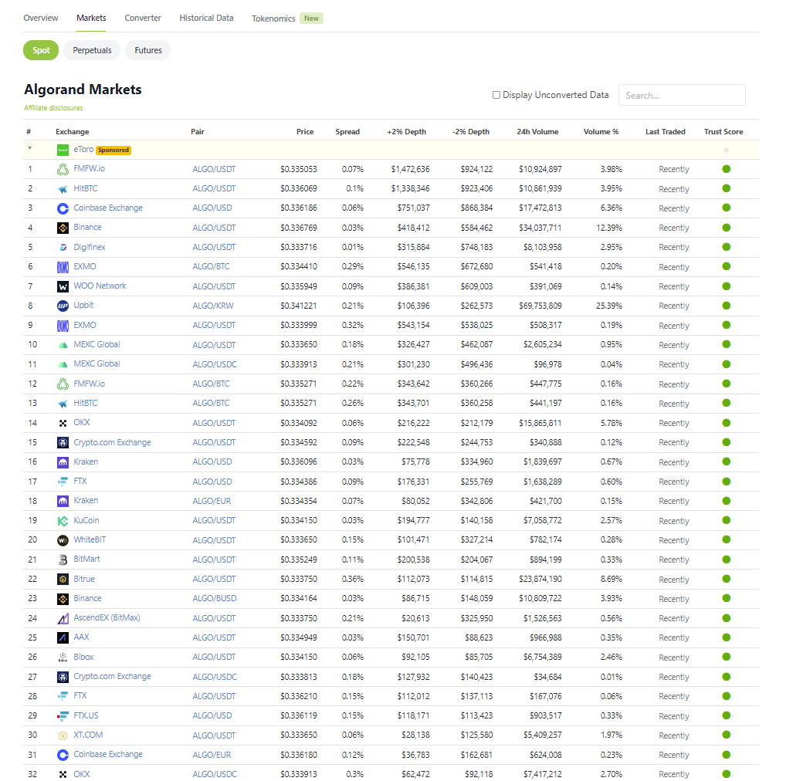The width and height of the screenshot is (786, 781).
Task: Click the markets search input field
Action: [682, 95]
